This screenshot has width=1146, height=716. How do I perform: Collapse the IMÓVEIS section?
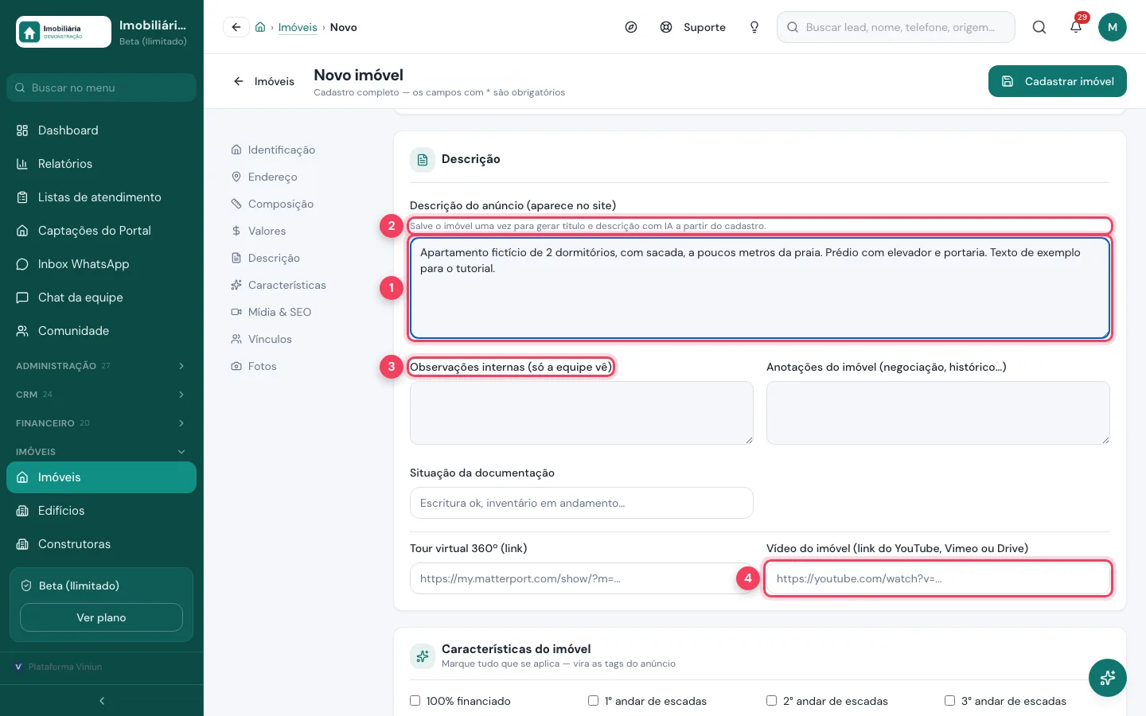click(x=101, y=452)
